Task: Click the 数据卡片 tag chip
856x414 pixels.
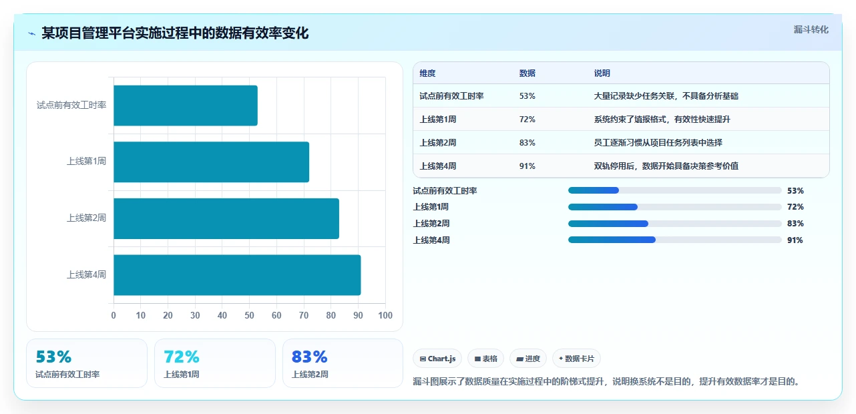Action: point(576,359)
